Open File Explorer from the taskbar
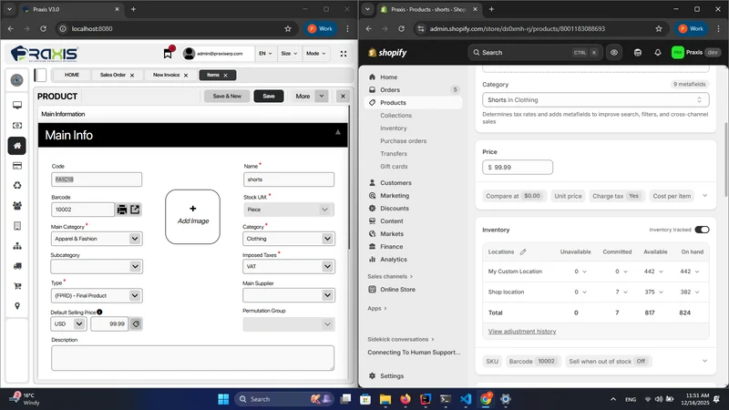This screenshot has height=410, width=729. 385,399
